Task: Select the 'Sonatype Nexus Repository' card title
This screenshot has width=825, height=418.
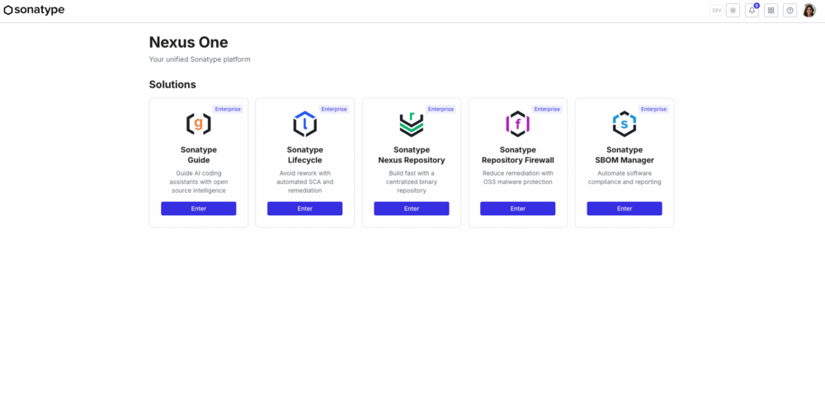Action: click(x=412, y=155)
